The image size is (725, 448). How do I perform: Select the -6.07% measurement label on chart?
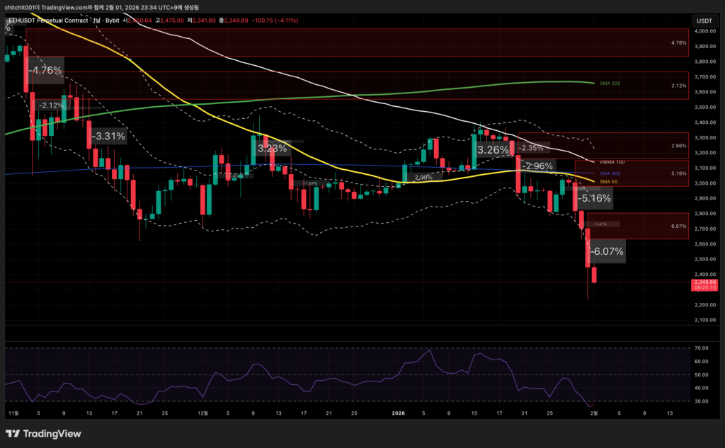pos(606,251)
